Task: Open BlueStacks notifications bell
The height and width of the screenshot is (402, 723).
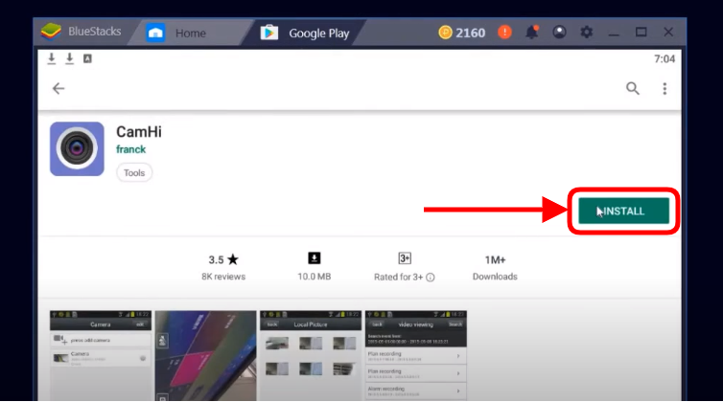Action: (x=532, y=33)
